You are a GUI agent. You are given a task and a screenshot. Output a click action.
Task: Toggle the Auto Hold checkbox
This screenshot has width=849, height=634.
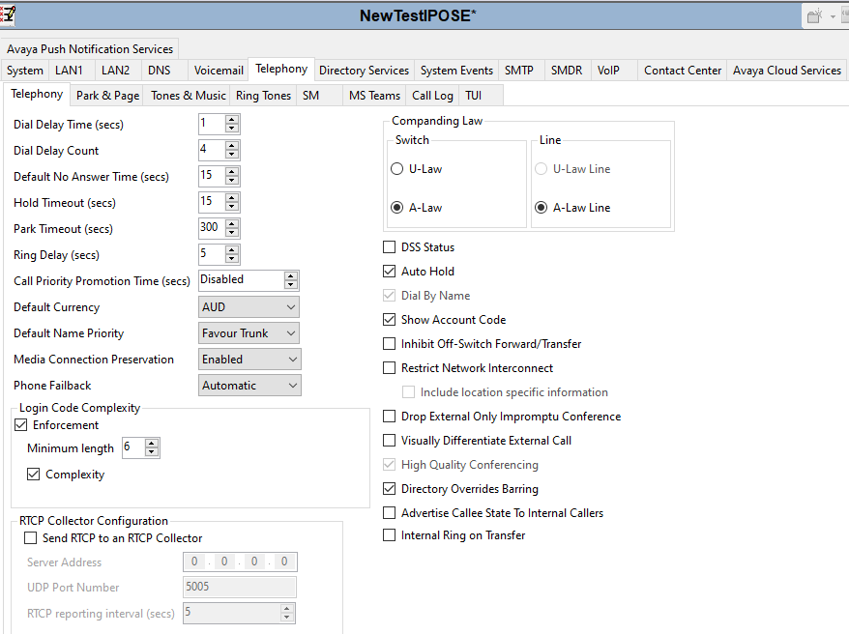[x=390, y=272]
